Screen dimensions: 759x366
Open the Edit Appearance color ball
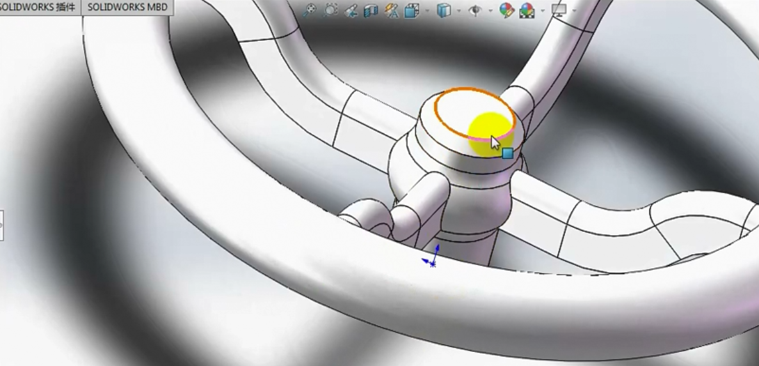pos(506,10)
